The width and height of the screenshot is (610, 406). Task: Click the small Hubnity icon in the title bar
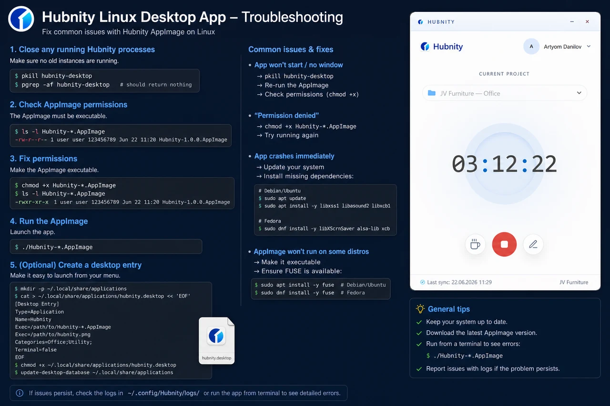pos(420,22)
